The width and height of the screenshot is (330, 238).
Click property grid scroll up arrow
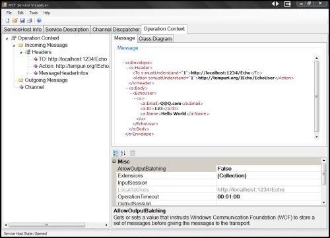click(x=323, y=160)
